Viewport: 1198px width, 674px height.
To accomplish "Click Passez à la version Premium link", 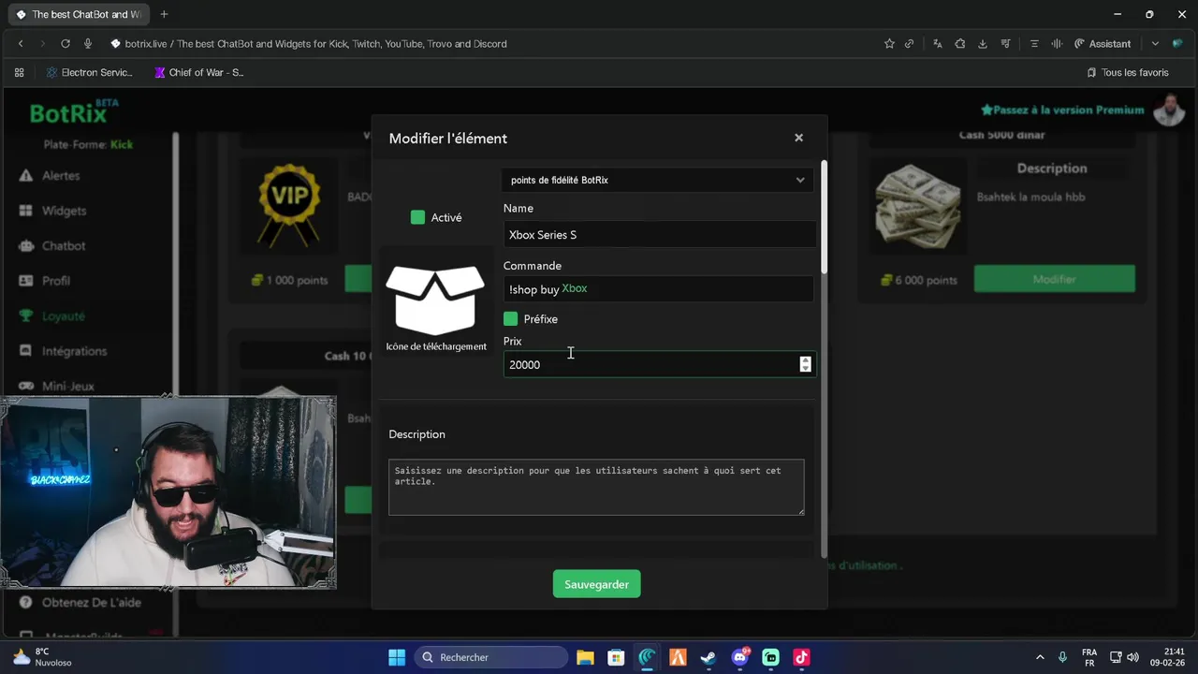I will click(x=1062, y=110).
